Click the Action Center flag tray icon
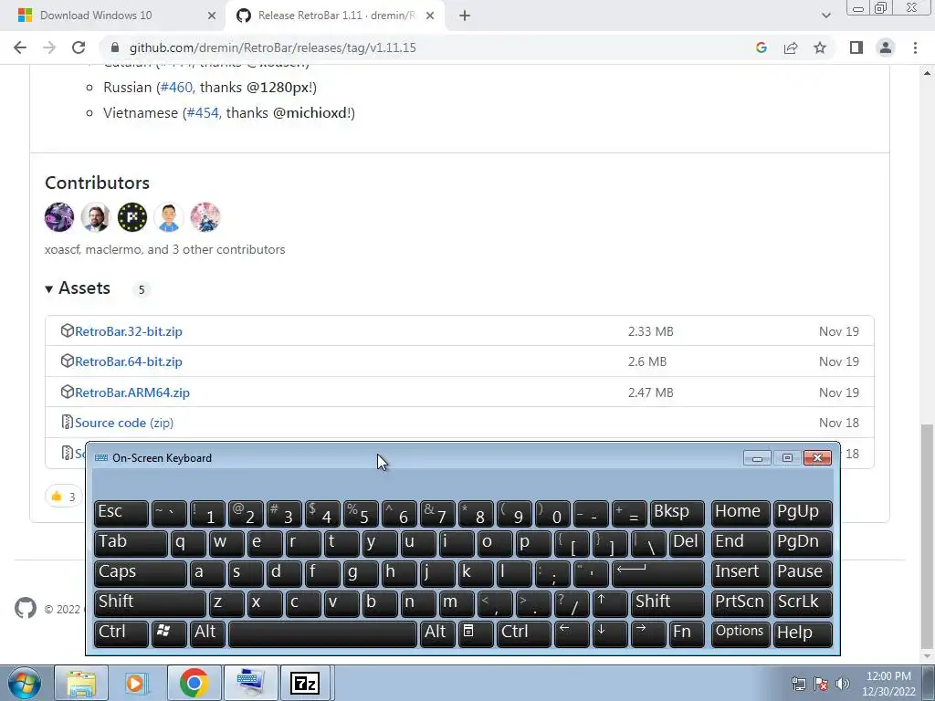The width and height of the screenshot is (935, 701). [x=821, y=684]
